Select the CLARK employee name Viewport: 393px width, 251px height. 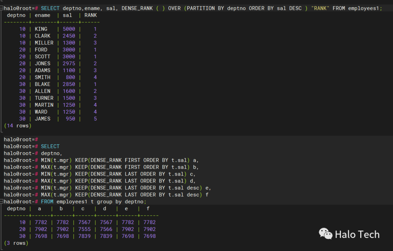click(42, 36)
